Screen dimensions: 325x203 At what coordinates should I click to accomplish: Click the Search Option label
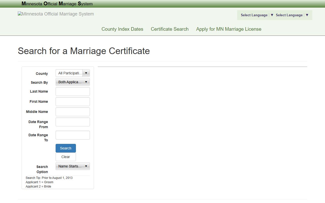tap(42, 169)
